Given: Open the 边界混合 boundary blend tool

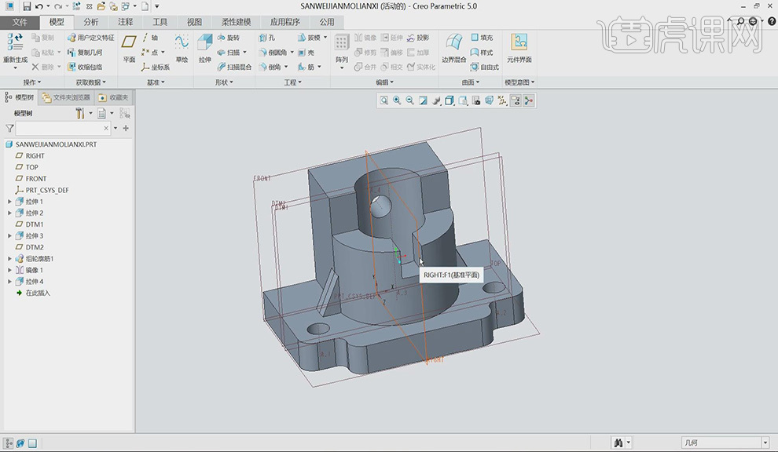Looking at the screenshot, I should (453, 43).
